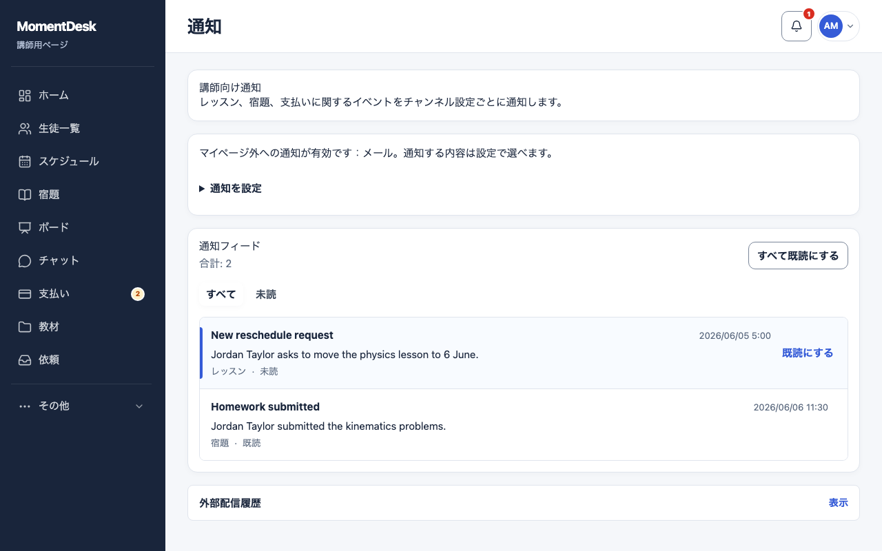Expand the 通知を設定 disclosure
Viewport: 882px width, 551px height.
point(230,188)
